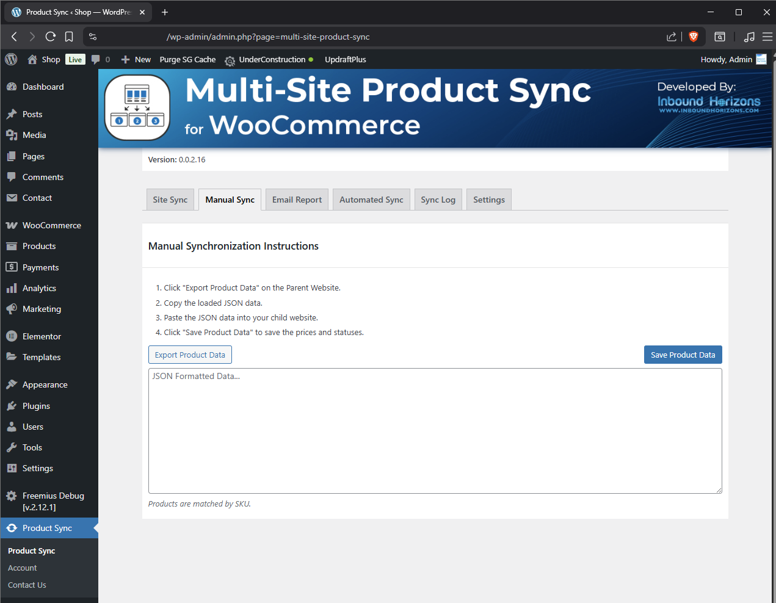Image resolution: width=776 pixels, height=603 pixels.
Task: Go to Plugins in the admin sidebar
Action: pyautogui.click(x=36, y=406)
